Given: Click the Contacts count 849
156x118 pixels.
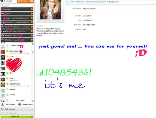Looking at the screenshot, I should point(84,29).
